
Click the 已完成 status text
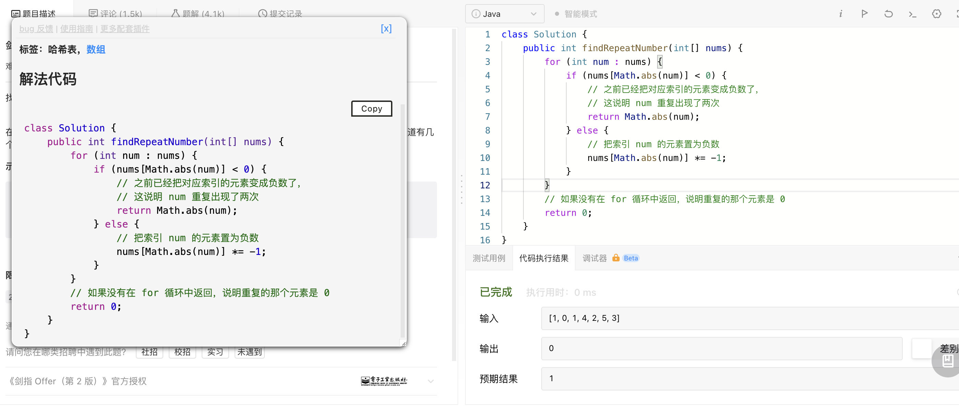tap(496, 292)
